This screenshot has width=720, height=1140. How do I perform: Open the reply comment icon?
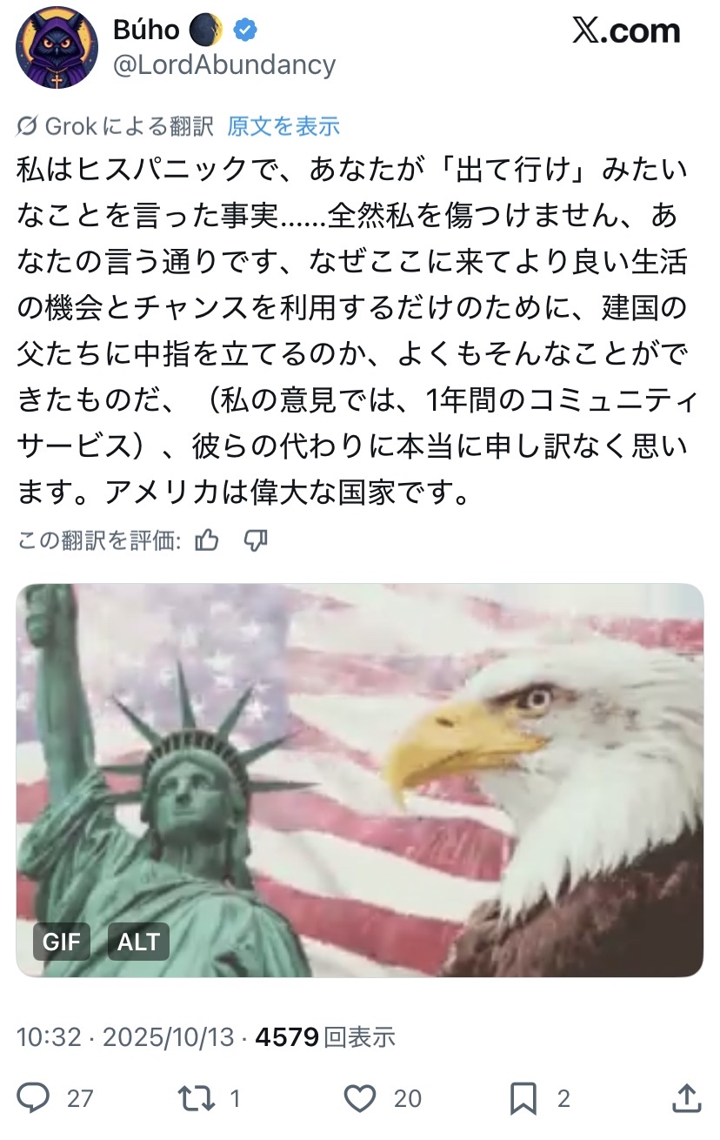pyautogui.click(x=34, y=1098)
